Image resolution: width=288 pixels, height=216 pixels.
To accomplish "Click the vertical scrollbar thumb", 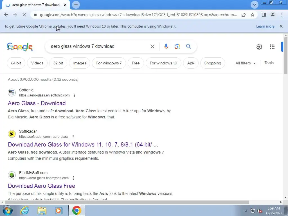I will click(x=285, y=56).
